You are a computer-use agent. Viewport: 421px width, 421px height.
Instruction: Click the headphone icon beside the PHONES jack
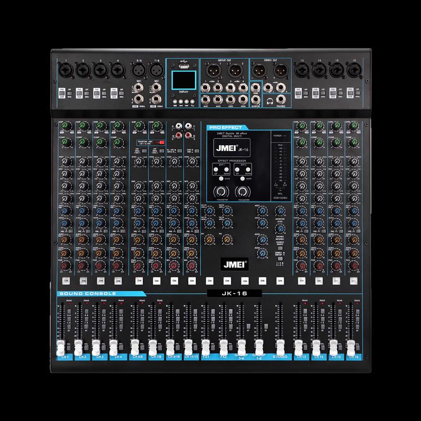[x=269, y=102]
